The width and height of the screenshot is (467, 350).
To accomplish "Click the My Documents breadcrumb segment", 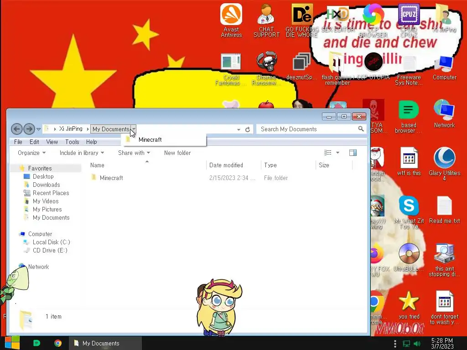I will [111, 129].
